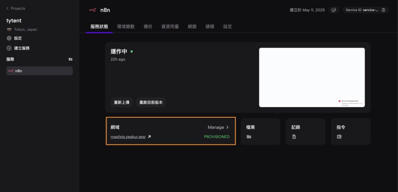398x192 pixels.
Task: Open Manage for the domain
Action: point(218,127)
